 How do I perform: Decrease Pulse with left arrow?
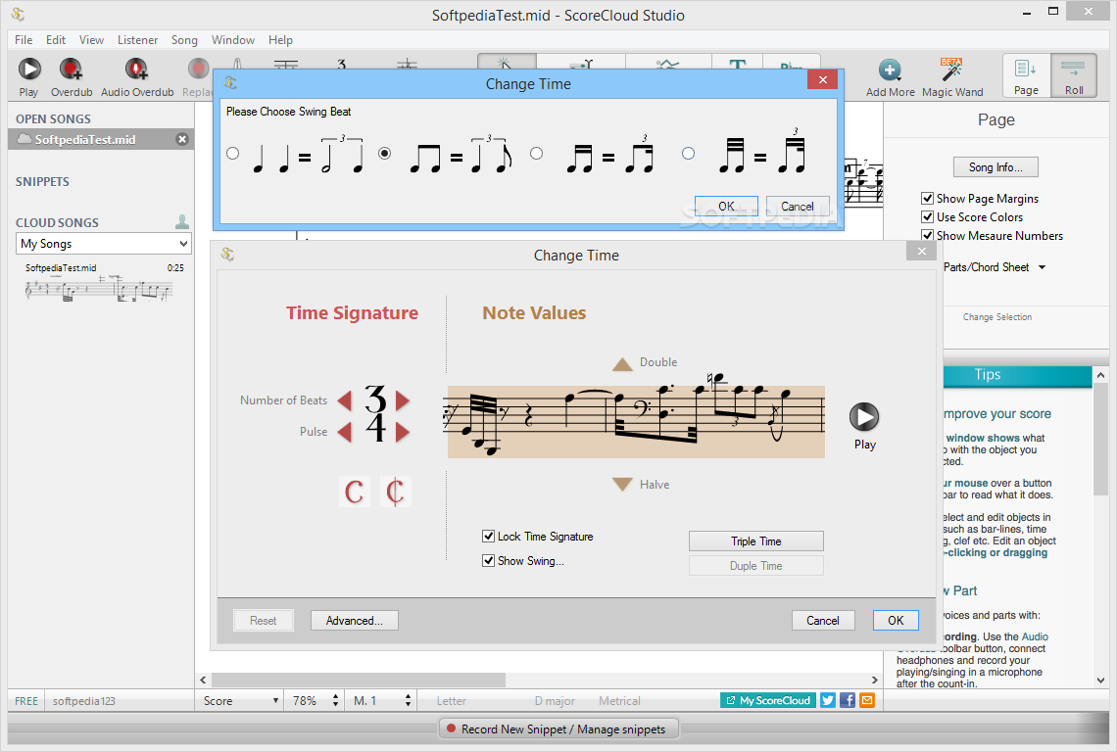coord(345,432)
